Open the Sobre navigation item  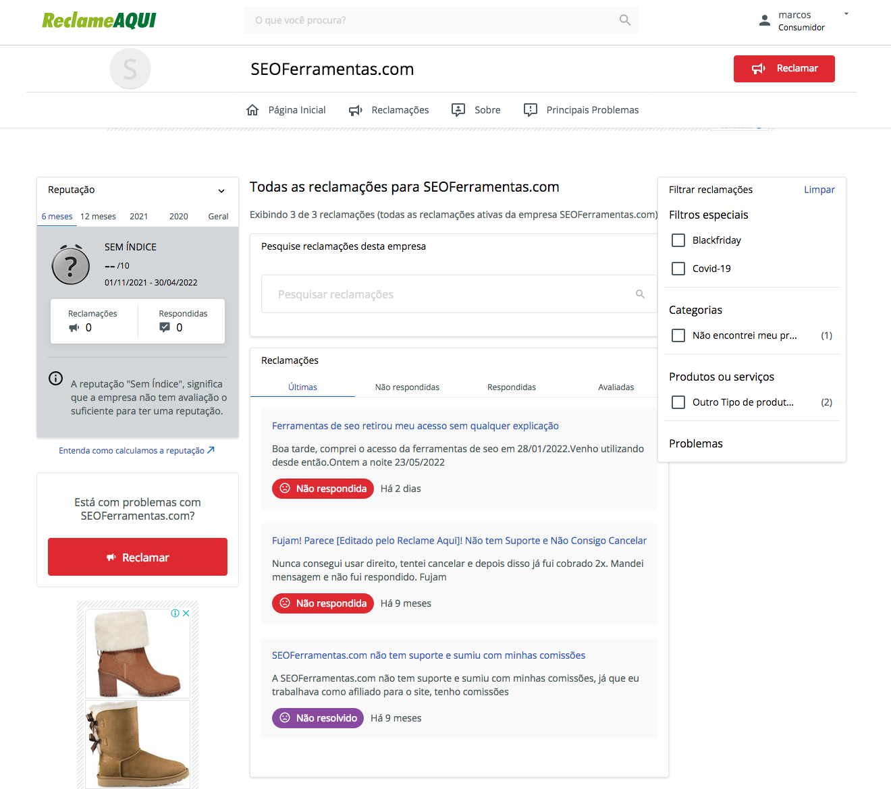point(476,110)
